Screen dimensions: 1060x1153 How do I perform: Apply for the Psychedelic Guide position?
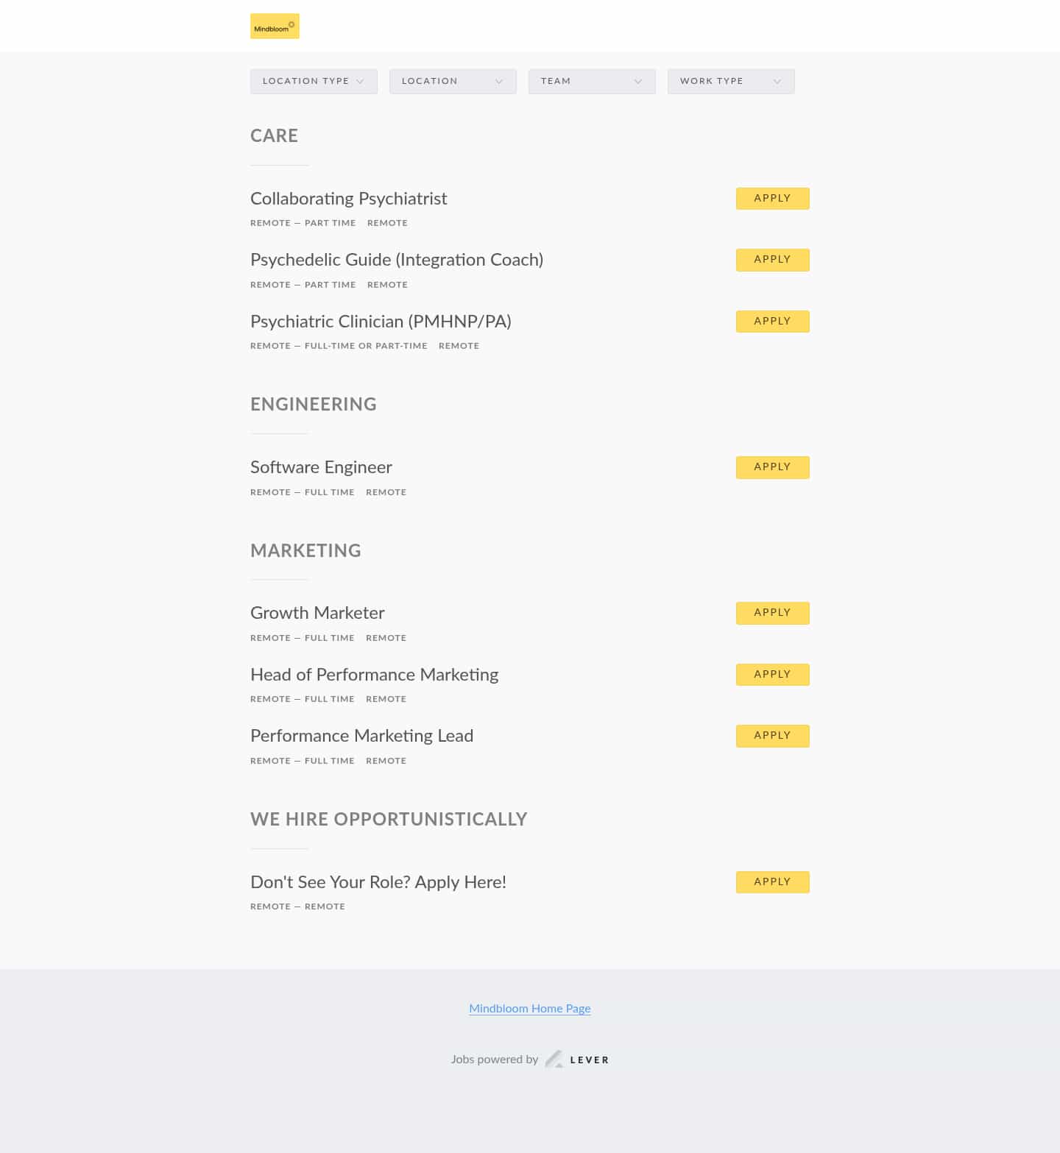pyautogui.click(x=772, y=259)
